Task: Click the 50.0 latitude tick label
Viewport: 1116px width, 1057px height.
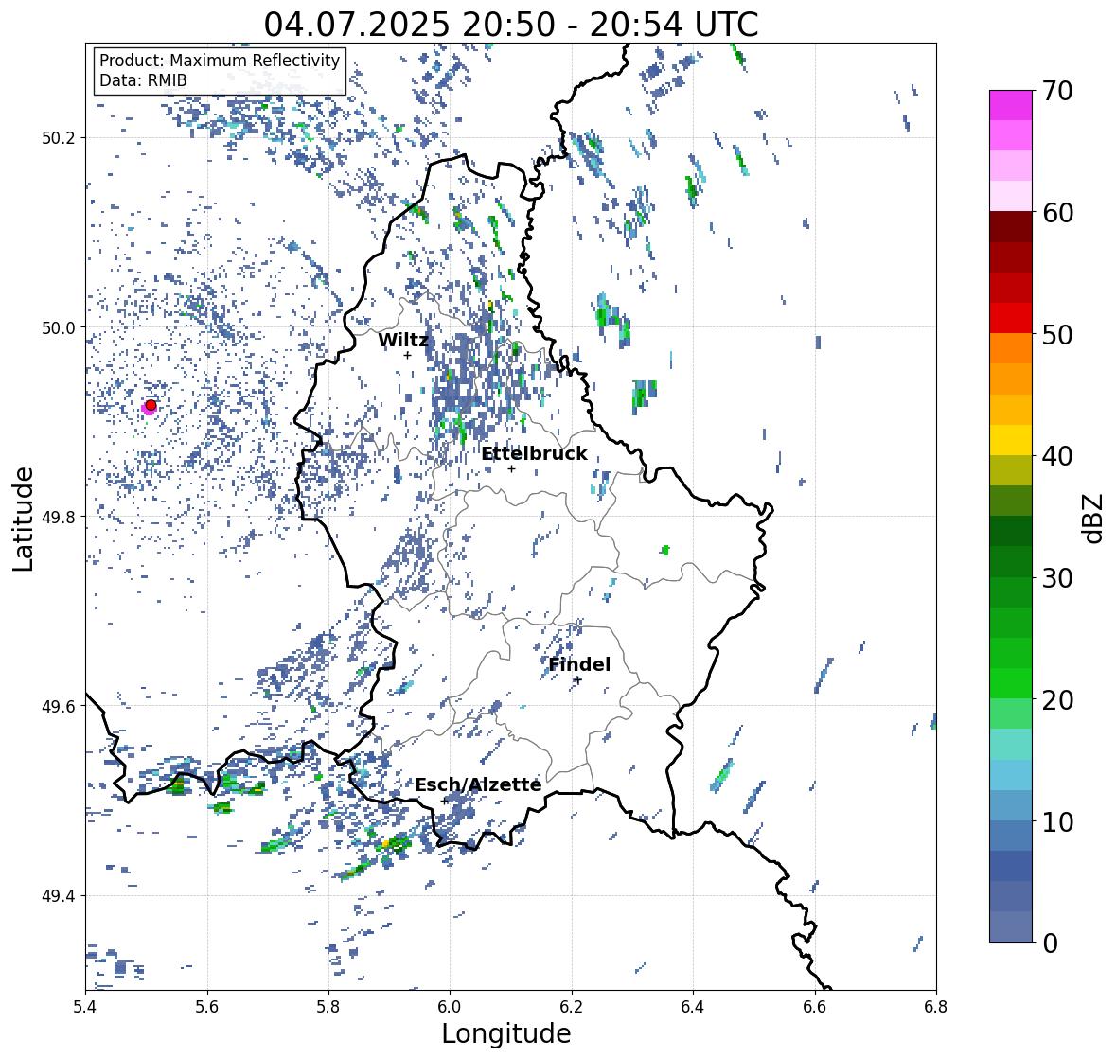Action: 59,328
